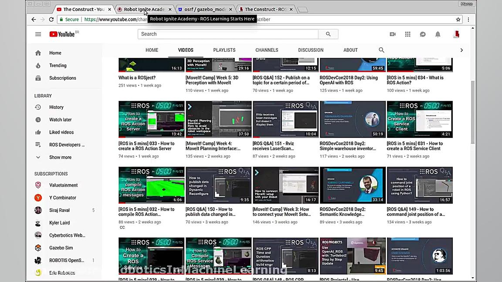The image size is (502, 282).
Task: Select the VIDEOS channel tab
Action: tap(186, 50)
